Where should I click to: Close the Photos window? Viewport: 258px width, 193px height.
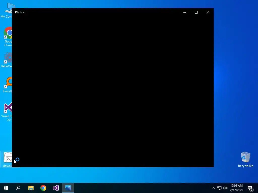208,12
